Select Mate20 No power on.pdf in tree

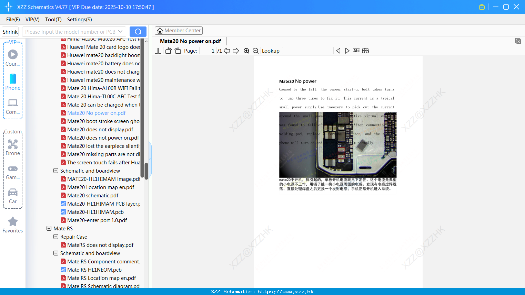pyautogui.click(x=93, y=113)
